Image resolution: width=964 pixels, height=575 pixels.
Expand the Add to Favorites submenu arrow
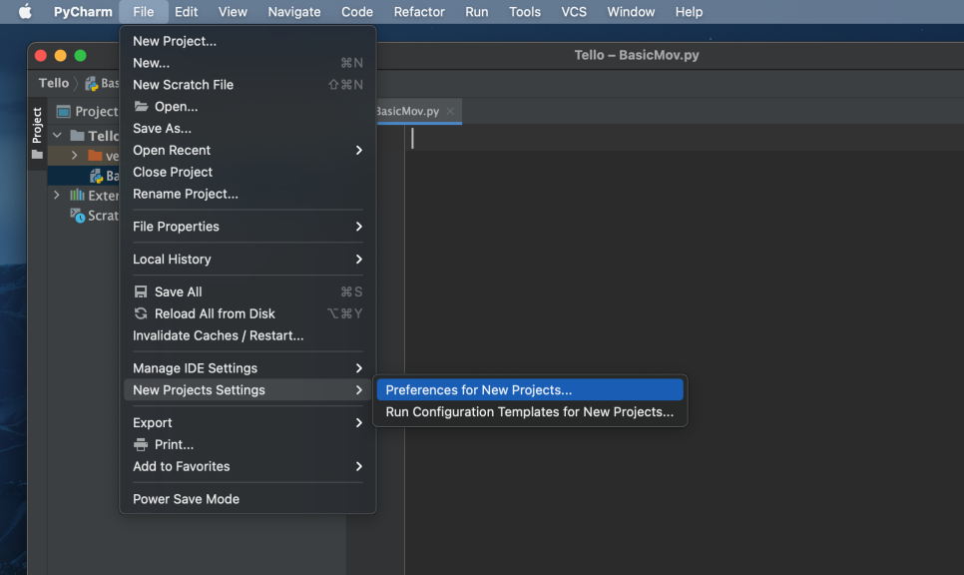pyautogui.click(x=358, y=466)
